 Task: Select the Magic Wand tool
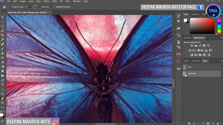(2, 31)
